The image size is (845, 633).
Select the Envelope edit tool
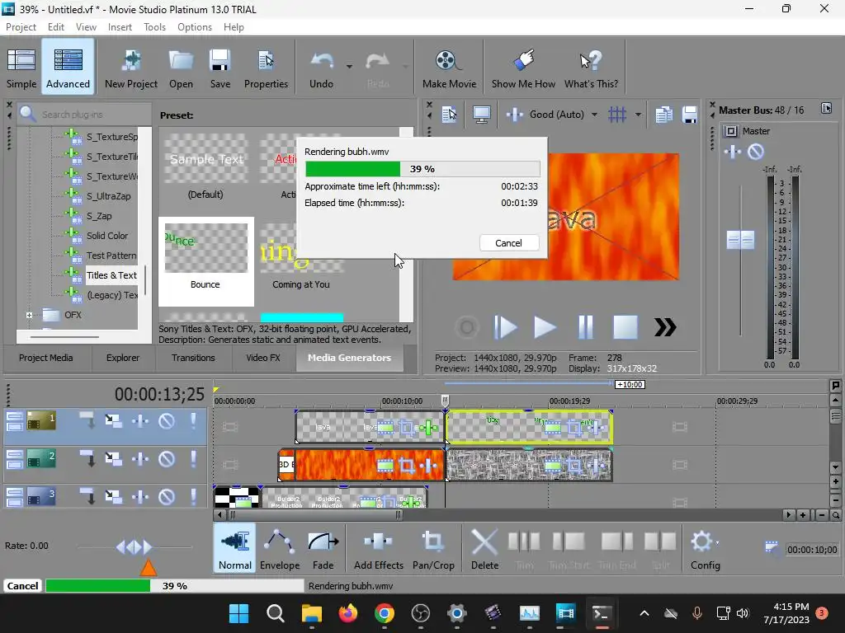pyautogui.click(x=280, y=548)
